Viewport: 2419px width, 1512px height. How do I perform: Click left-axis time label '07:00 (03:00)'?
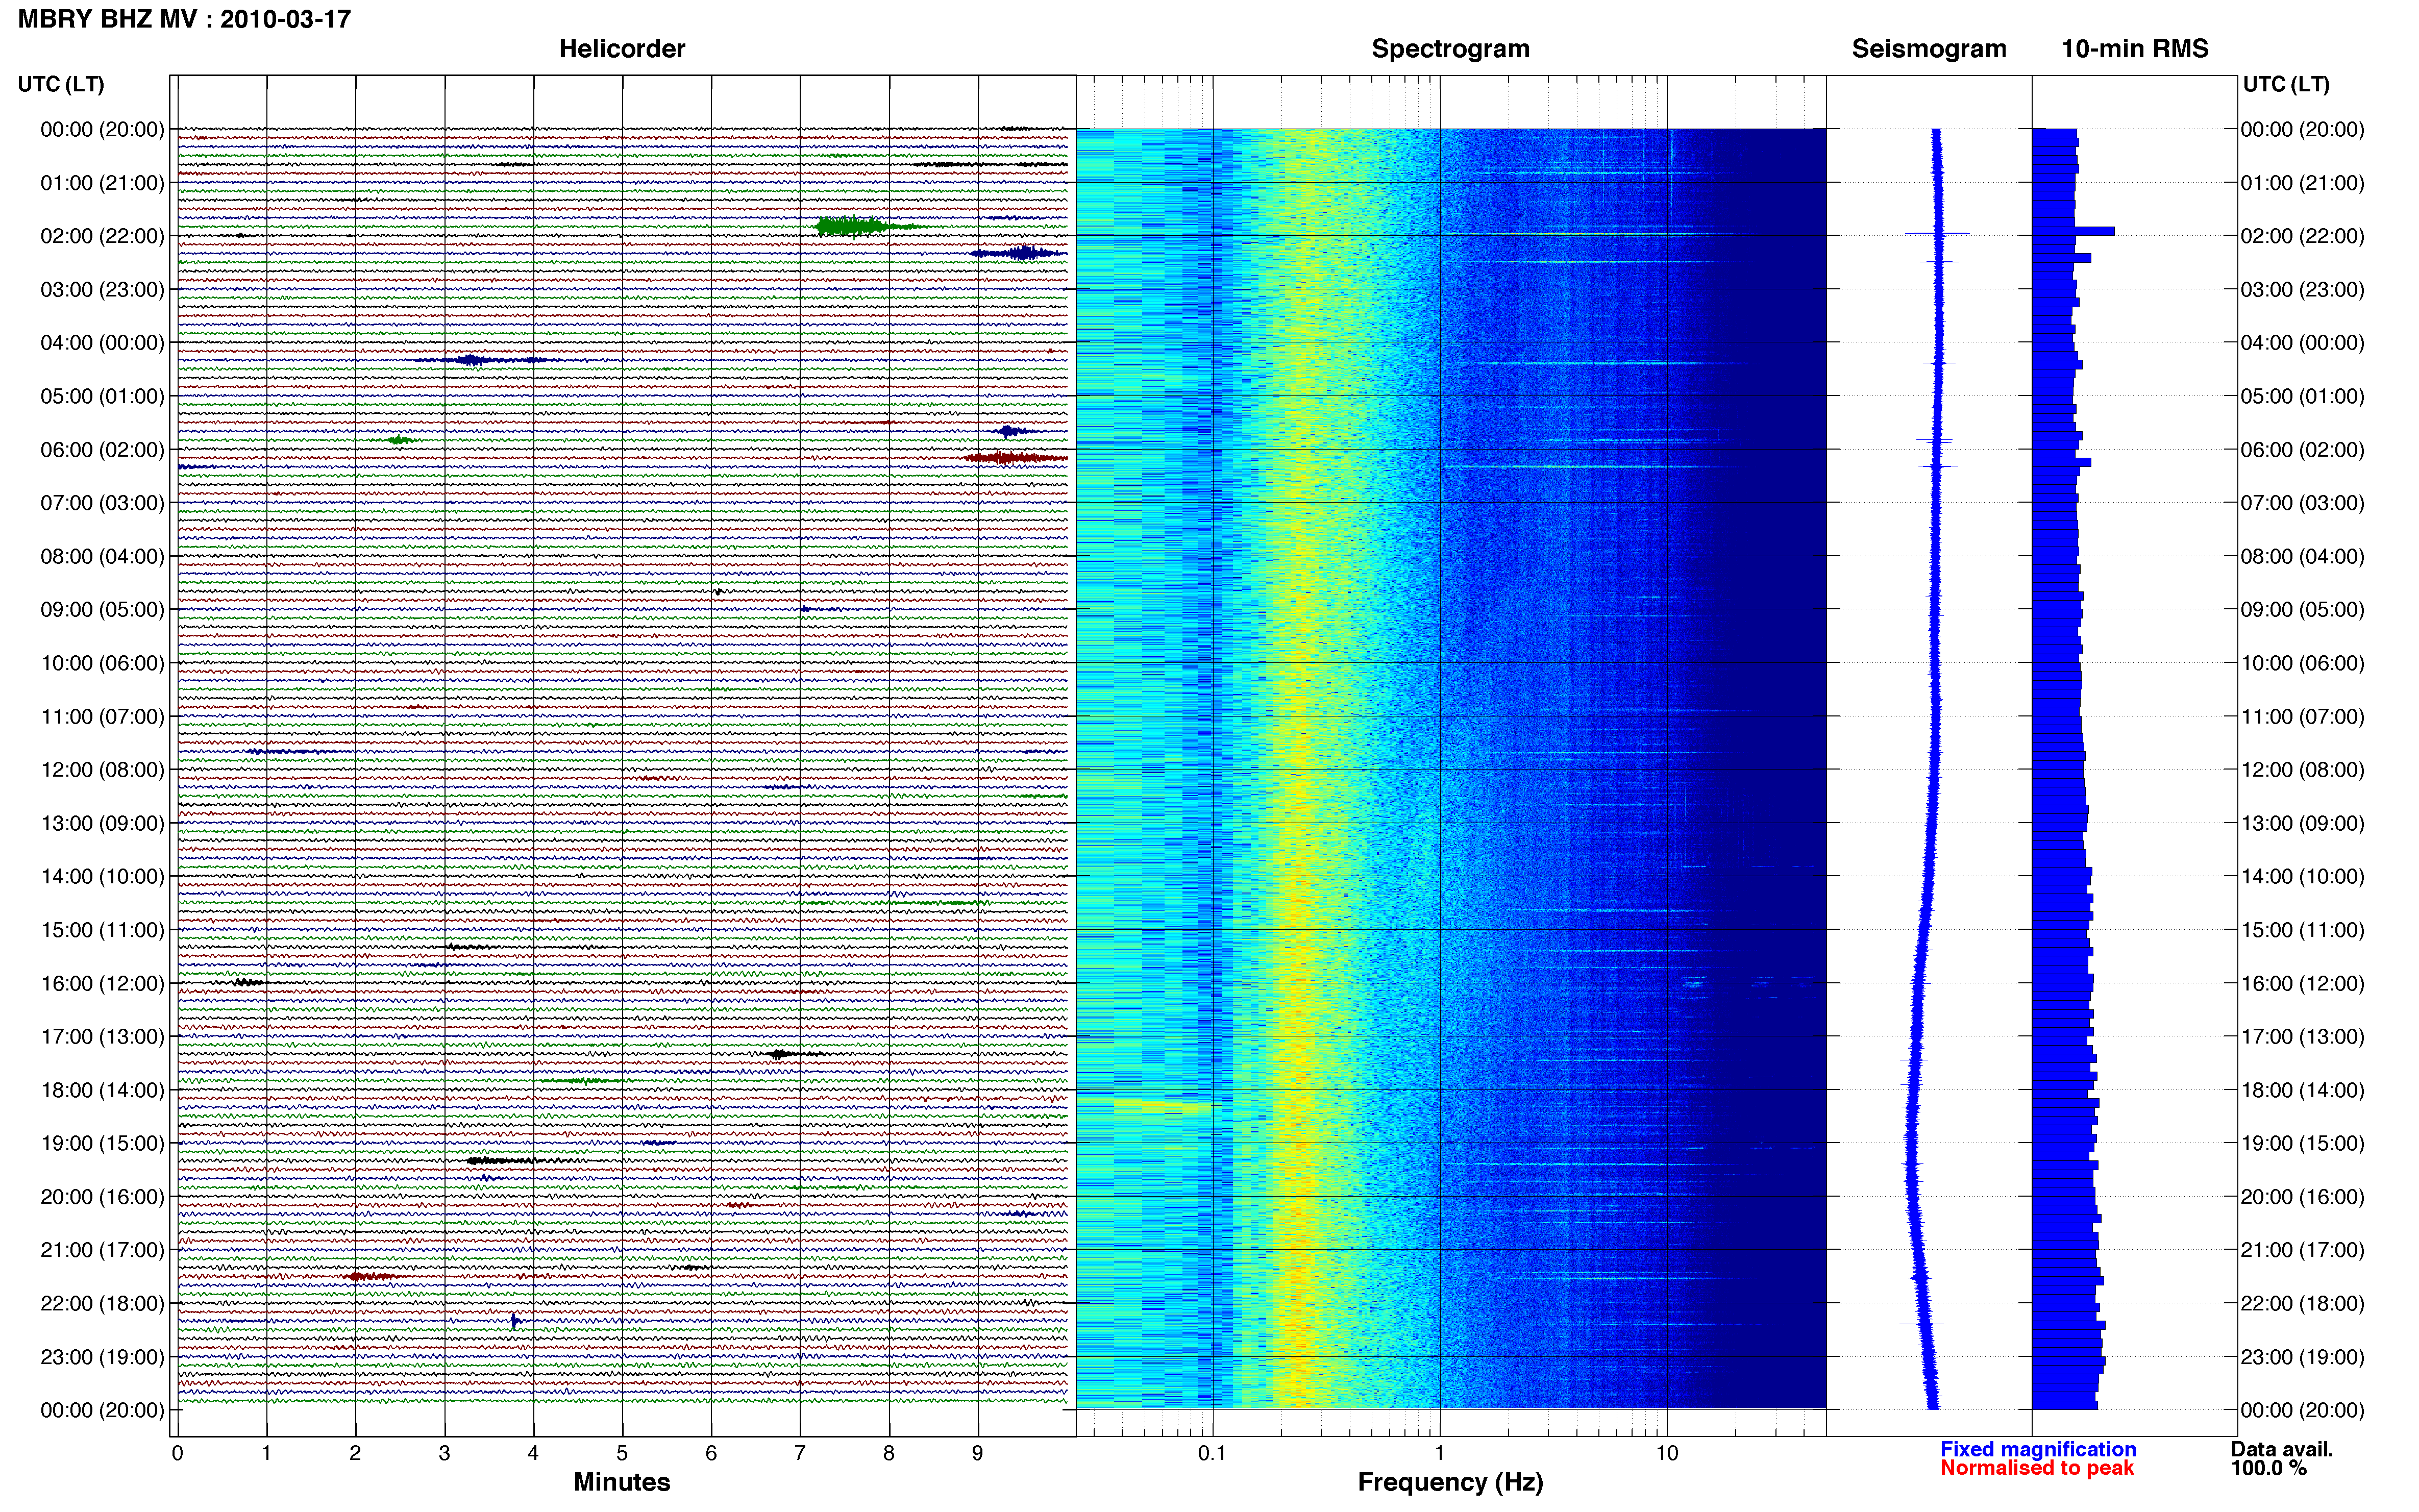pos(102,503)
